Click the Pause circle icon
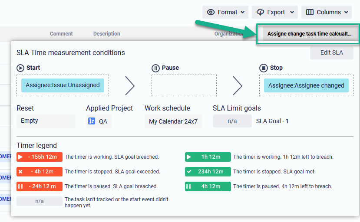 (155, 68)
